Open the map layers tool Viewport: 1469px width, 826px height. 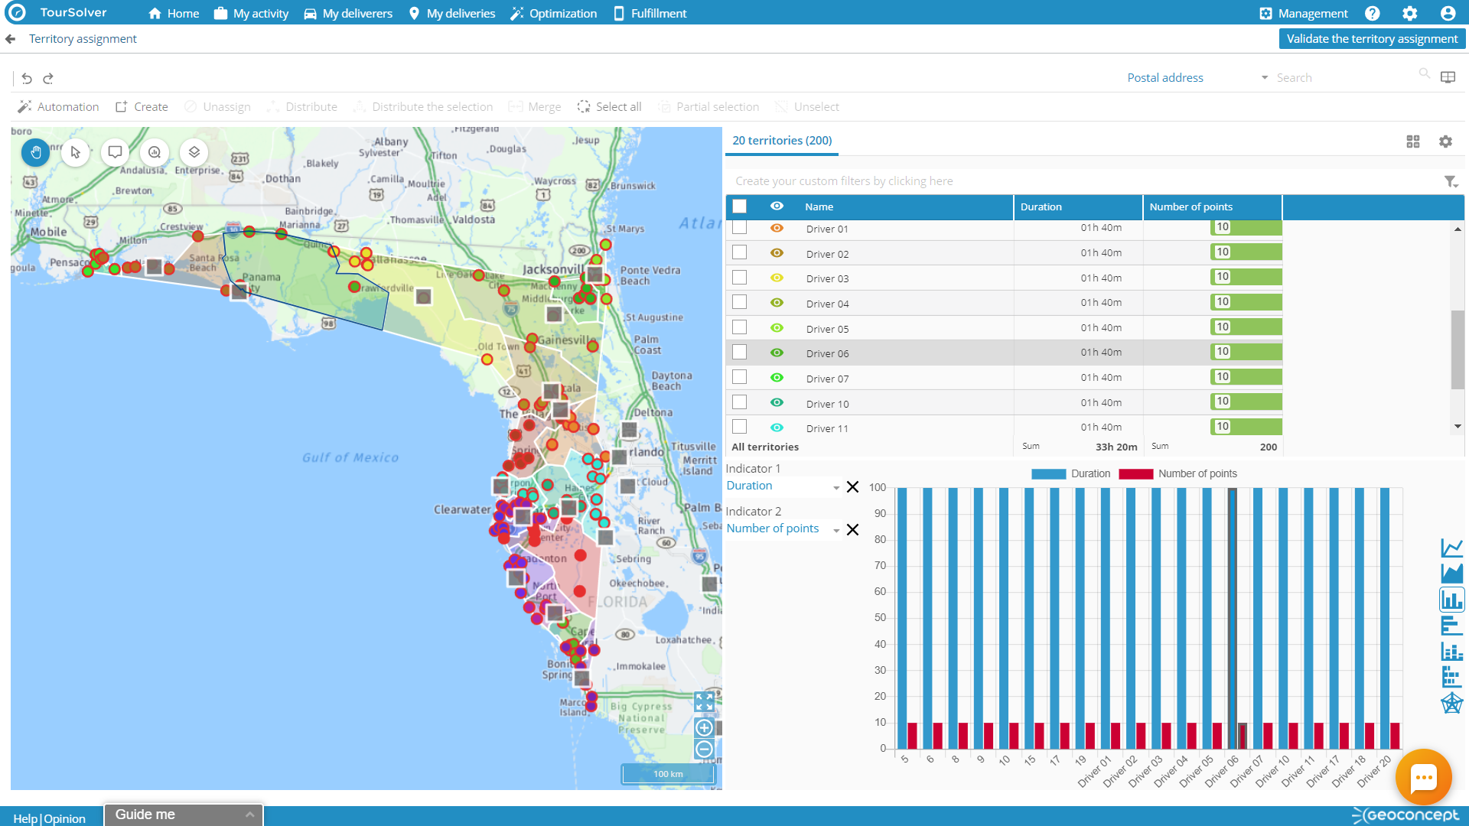point(194,152)
